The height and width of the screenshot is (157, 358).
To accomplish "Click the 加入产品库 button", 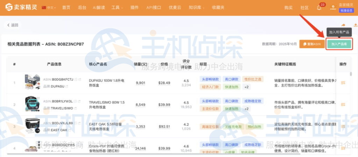I will 339,44.
